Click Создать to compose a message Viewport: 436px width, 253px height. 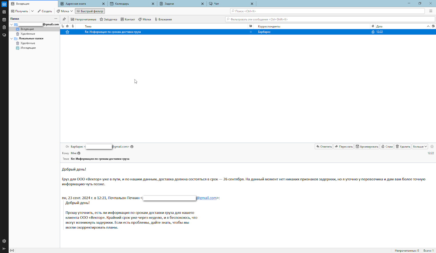45,11
